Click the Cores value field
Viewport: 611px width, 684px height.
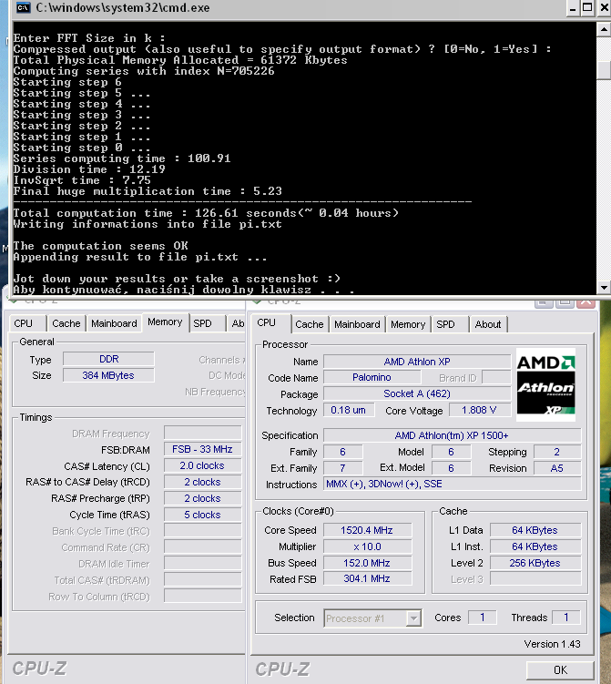[x=483, y=618]
